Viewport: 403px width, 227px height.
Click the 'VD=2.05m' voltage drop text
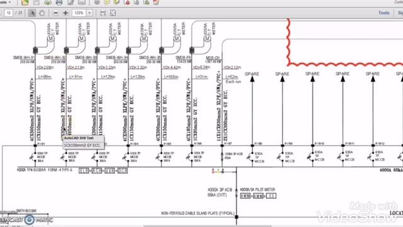click(x=45, y=67)
